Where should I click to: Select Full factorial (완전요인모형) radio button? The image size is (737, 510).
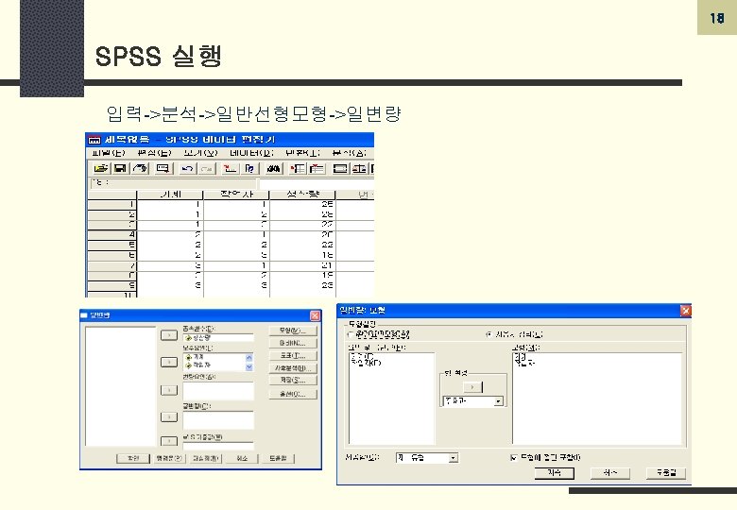tap(351, 334)
